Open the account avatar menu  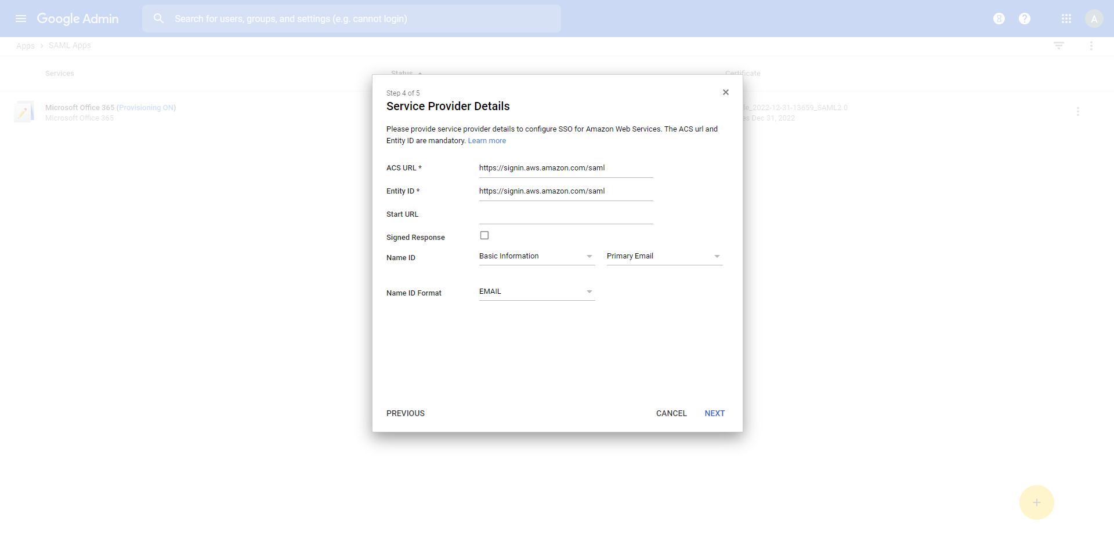click(x=1094, y=19)
